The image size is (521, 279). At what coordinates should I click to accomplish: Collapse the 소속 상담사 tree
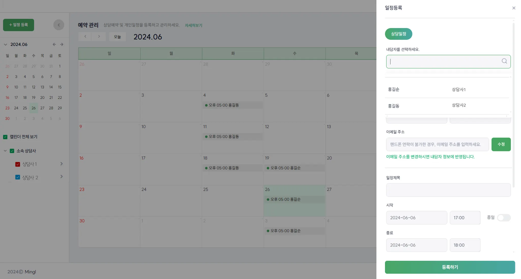5,151
